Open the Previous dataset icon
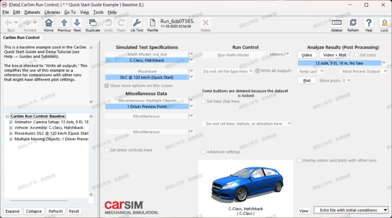 tap(64, 23)
